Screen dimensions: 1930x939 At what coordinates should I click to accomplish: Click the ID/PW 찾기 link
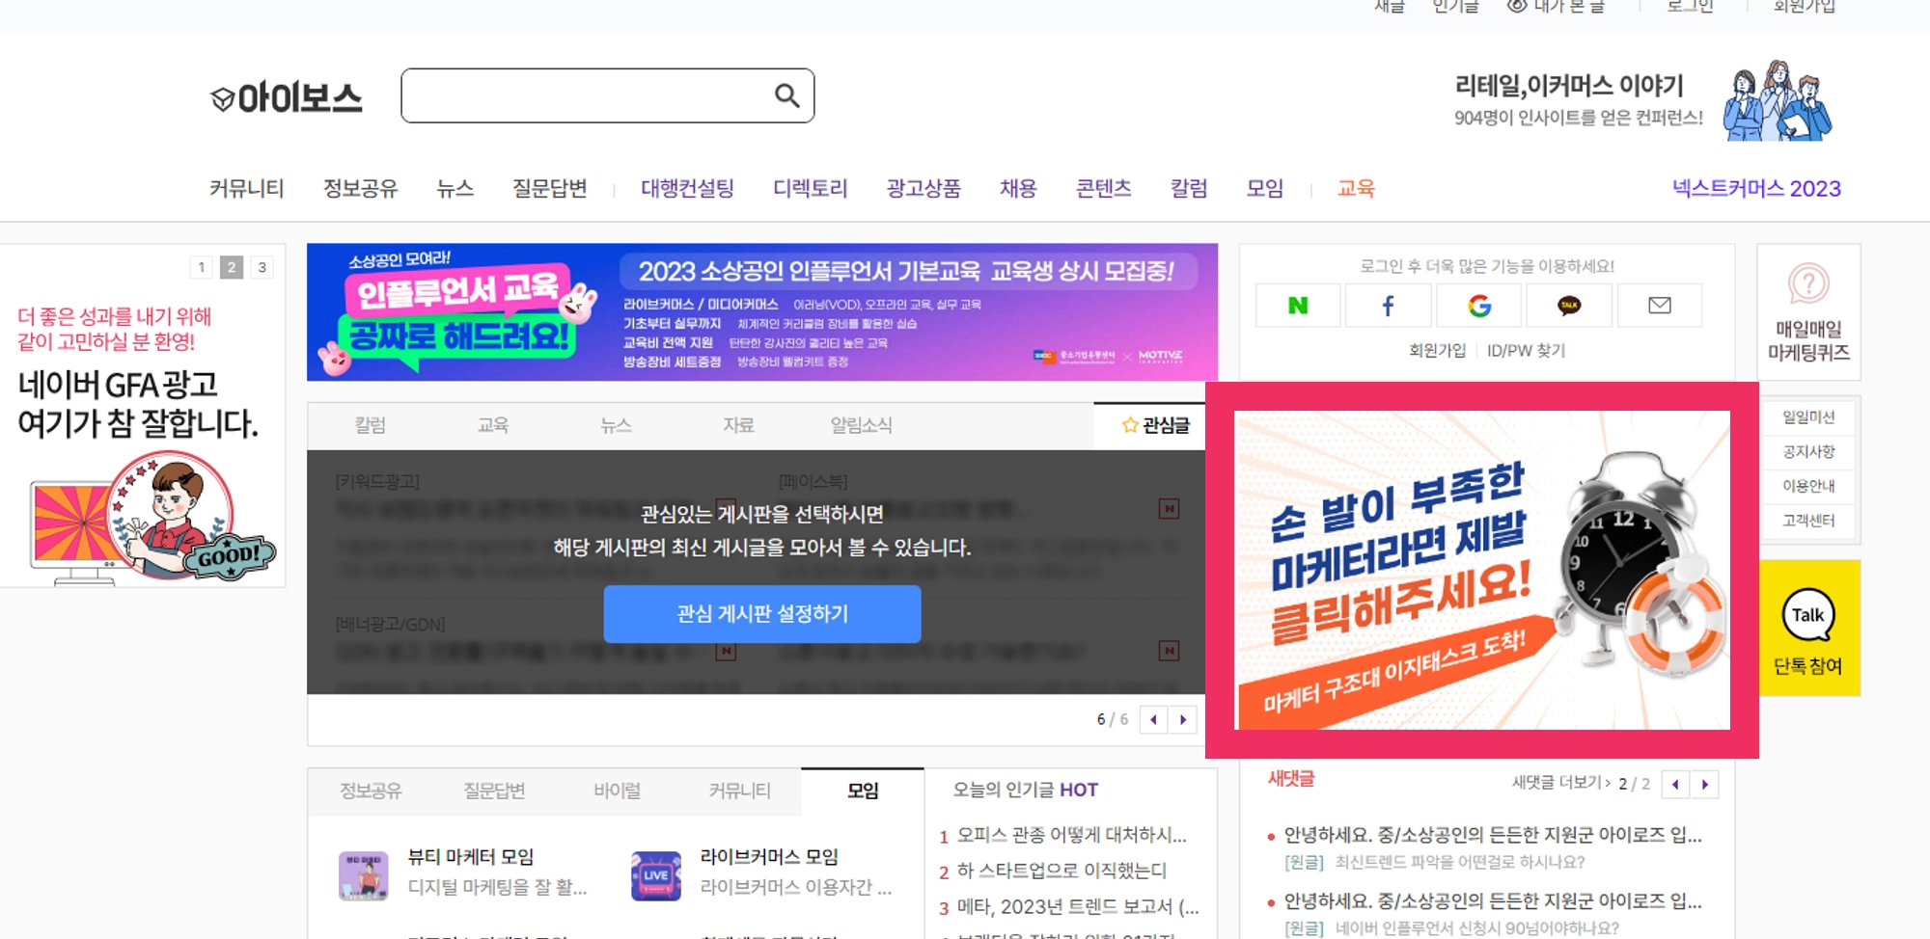(1527, 351)
